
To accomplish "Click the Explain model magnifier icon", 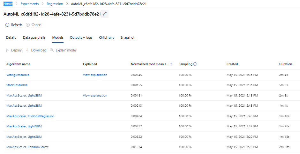I will tap(52, 50).
